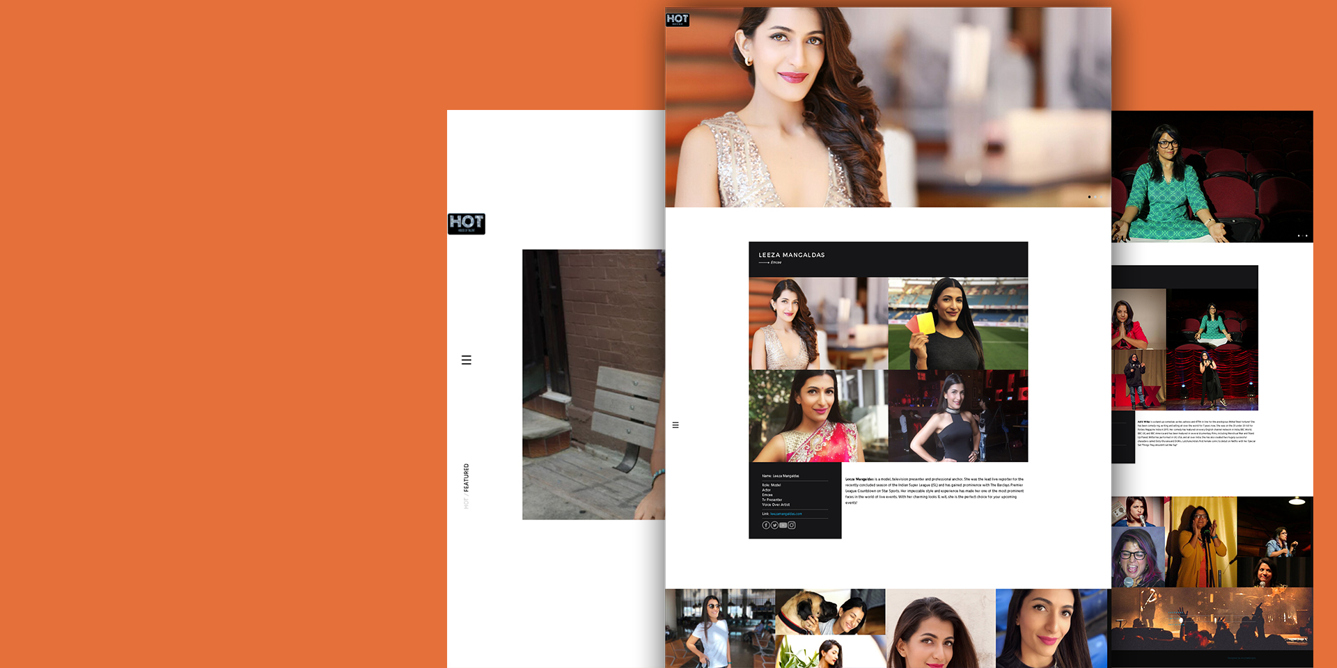Open the pug dog gallery photo
1337x668 pixels.
click(829, 612)
